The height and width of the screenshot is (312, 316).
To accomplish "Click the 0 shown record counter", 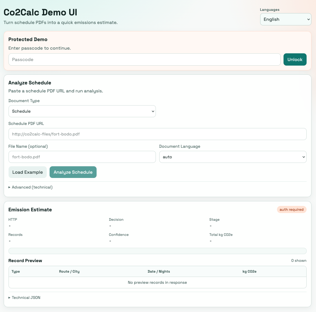I will coord(299,261).
